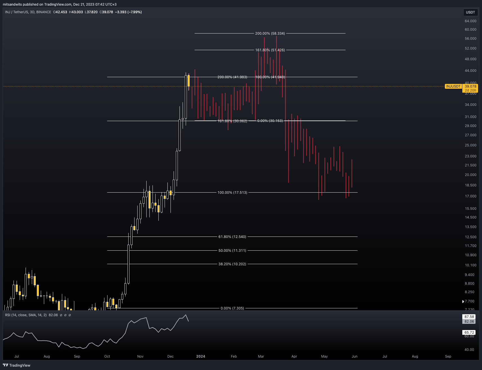The image size is (482, 370).
Task: Click the 65.72 RSI scale label
Action: tap(469, 333)
